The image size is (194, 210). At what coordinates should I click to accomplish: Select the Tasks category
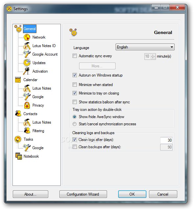click(28, 139)
